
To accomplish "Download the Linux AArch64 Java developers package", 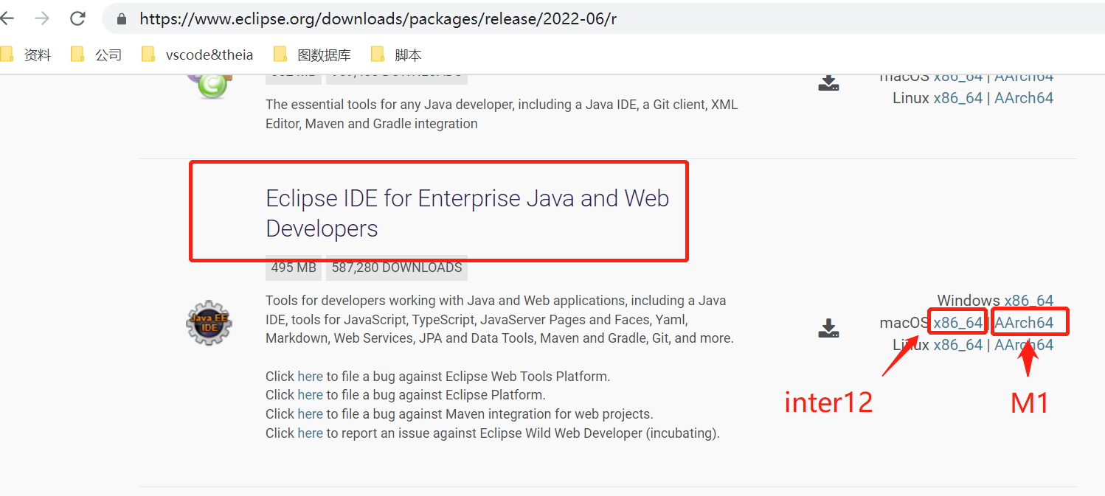I will coord(1024,98).
